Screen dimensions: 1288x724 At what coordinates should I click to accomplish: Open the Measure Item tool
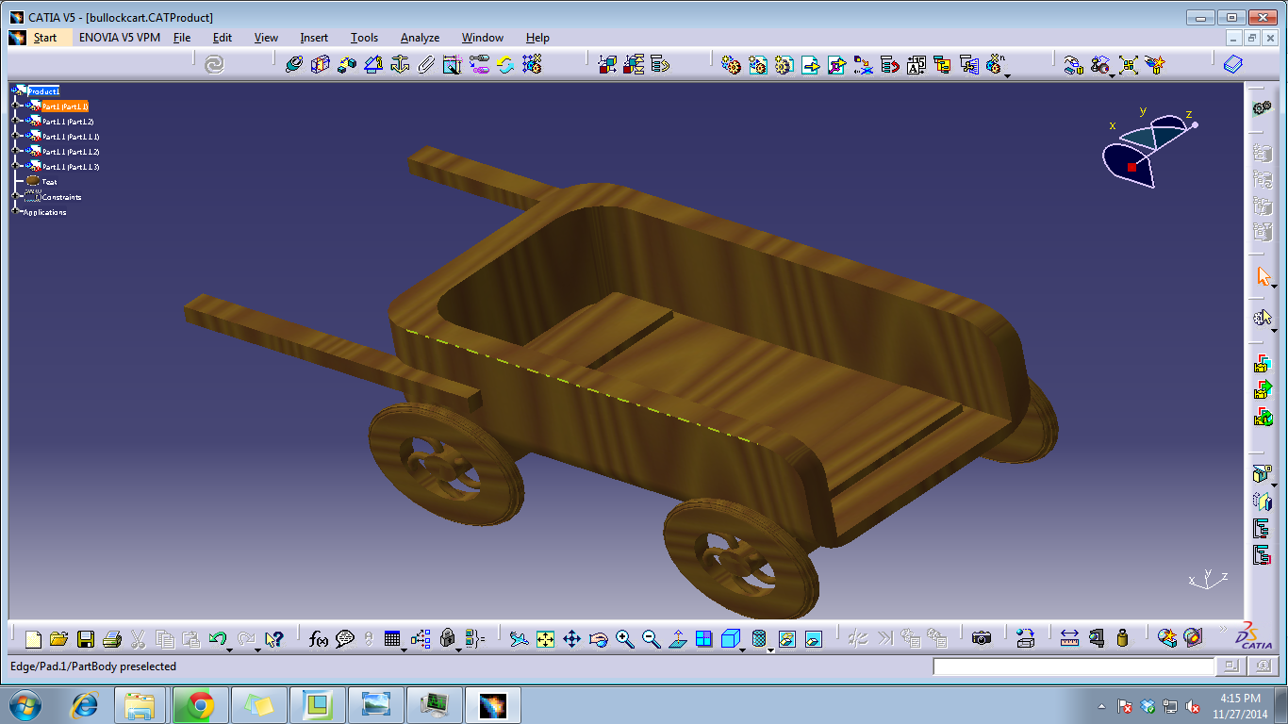click(1096, 639)
